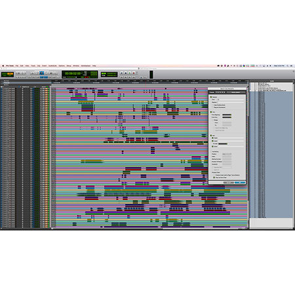Open the AudioSuite menu
This screenshot has width=295, height=295.
coord(52,66)
